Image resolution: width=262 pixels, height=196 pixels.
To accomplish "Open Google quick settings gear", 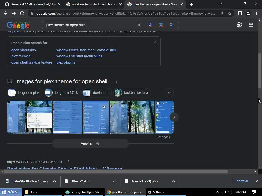I will 239,25.
